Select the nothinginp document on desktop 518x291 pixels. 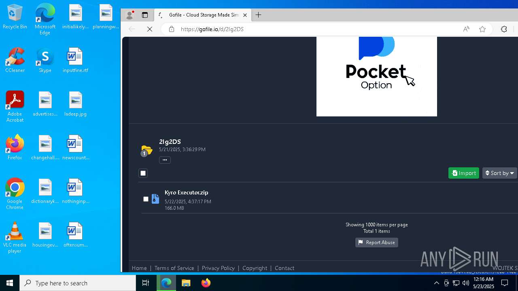pyautogui.click(x=75, y=192)
